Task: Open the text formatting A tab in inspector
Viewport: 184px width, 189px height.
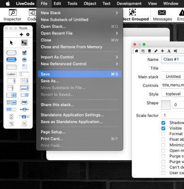Action: click(169, 51)
